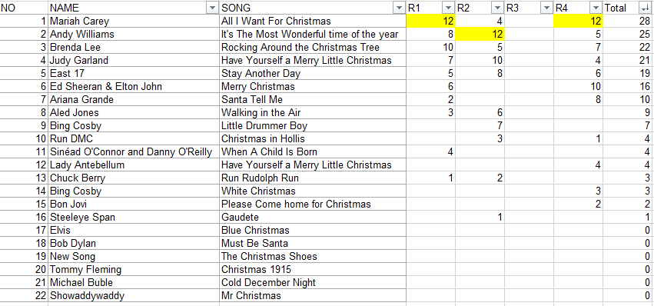The height and width of the screenshot is (306, 654).
Task: Click the Cold December Night cell
Action: (313, 283)
